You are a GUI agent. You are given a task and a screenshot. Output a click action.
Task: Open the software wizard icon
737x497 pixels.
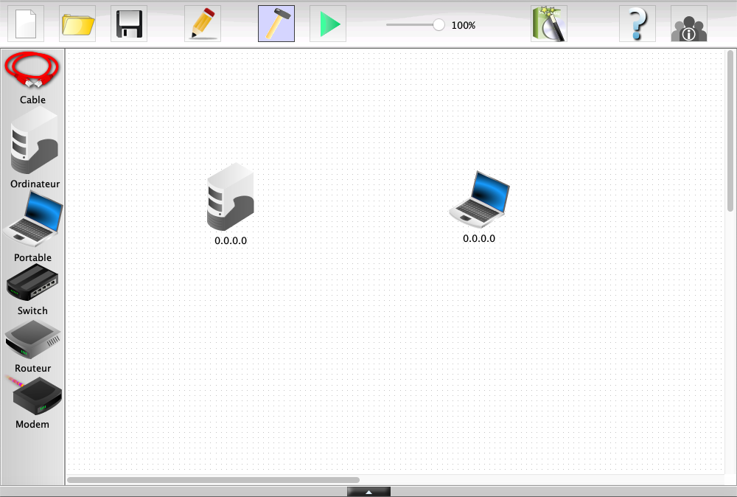[549, 24]
